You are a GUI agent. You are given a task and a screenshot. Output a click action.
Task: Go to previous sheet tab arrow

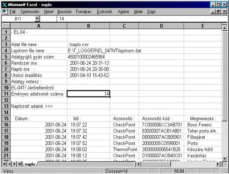coord(9,164)
